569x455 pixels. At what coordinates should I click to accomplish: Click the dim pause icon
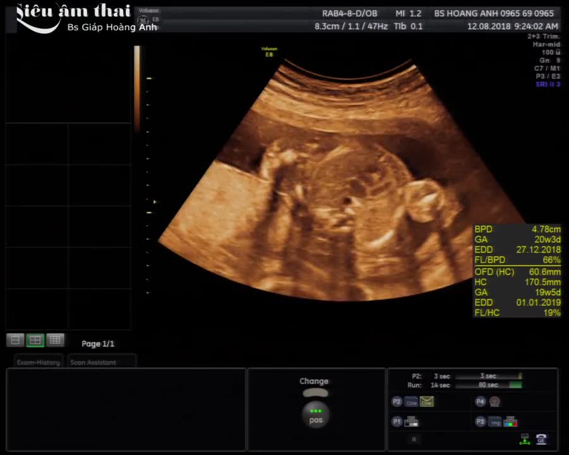[x=413, y=439]
